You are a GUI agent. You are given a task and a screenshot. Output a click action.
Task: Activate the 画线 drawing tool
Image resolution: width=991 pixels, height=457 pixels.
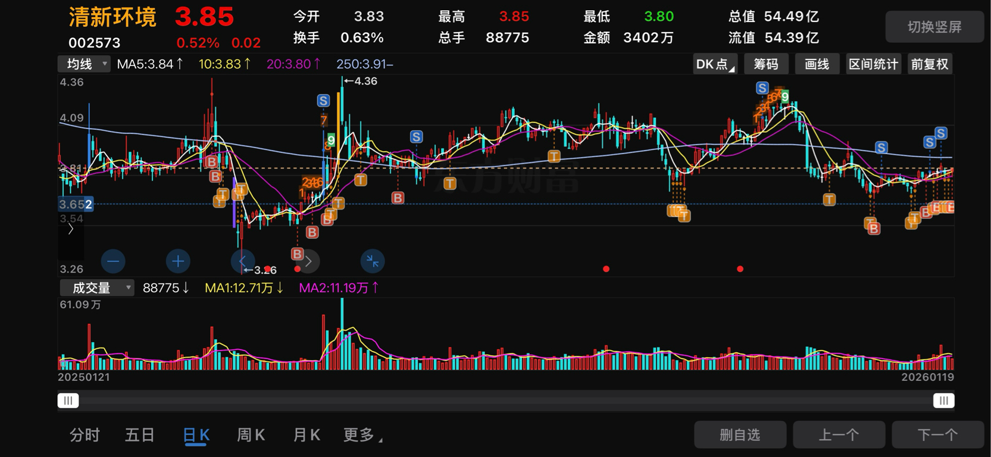pyautogui.click(x=817, y=64)
